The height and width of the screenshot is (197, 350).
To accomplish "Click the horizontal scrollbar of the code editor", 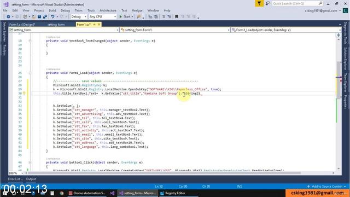I will (164, 173).
